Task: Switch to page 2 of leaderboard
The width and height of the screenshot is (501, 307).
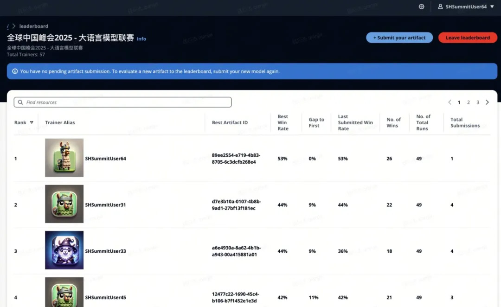Action: click(469, 102)
